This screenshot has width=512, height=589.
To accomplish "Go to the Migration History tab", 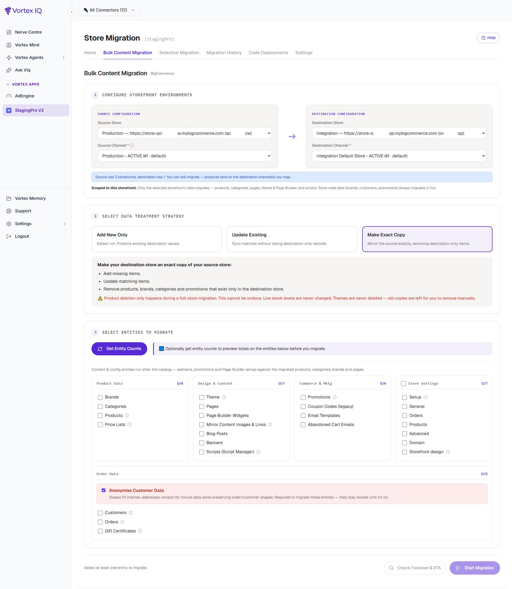I will click(224, 53).
